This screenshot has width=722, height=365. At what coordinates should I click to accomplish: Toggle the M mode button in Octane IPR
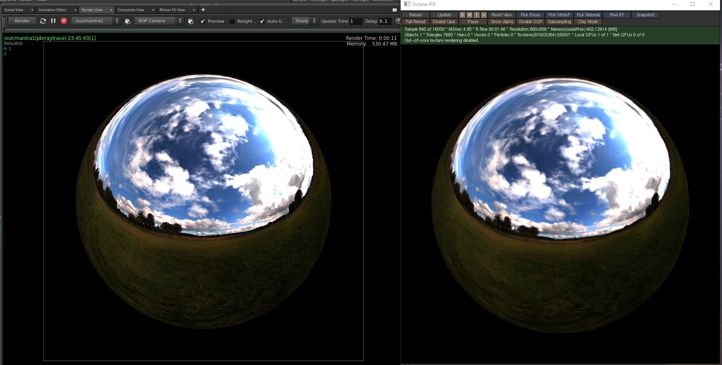click(x=469, y=15)
